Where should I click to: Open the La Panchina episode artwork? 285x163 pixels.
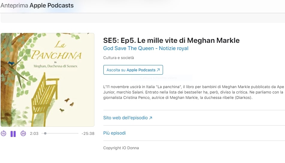click(x=47, y=80)
